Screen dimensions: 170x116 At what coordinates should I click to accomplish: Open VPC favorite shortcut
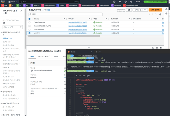coord(26,5)
